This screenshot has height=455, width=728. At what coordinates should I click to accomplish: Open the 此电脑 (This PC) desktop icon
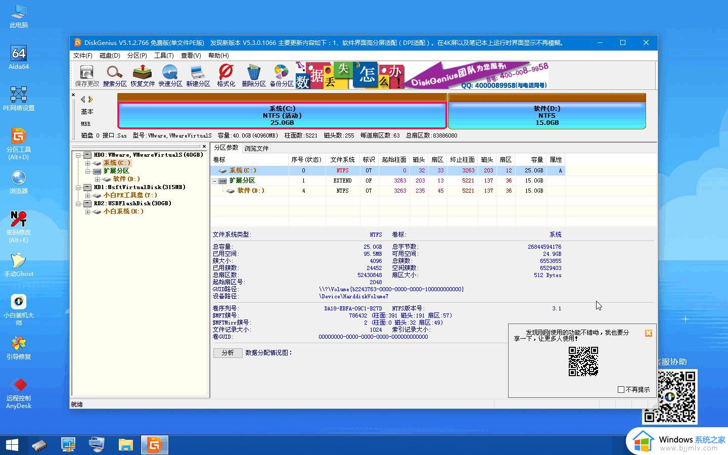(x=19, y=16)
